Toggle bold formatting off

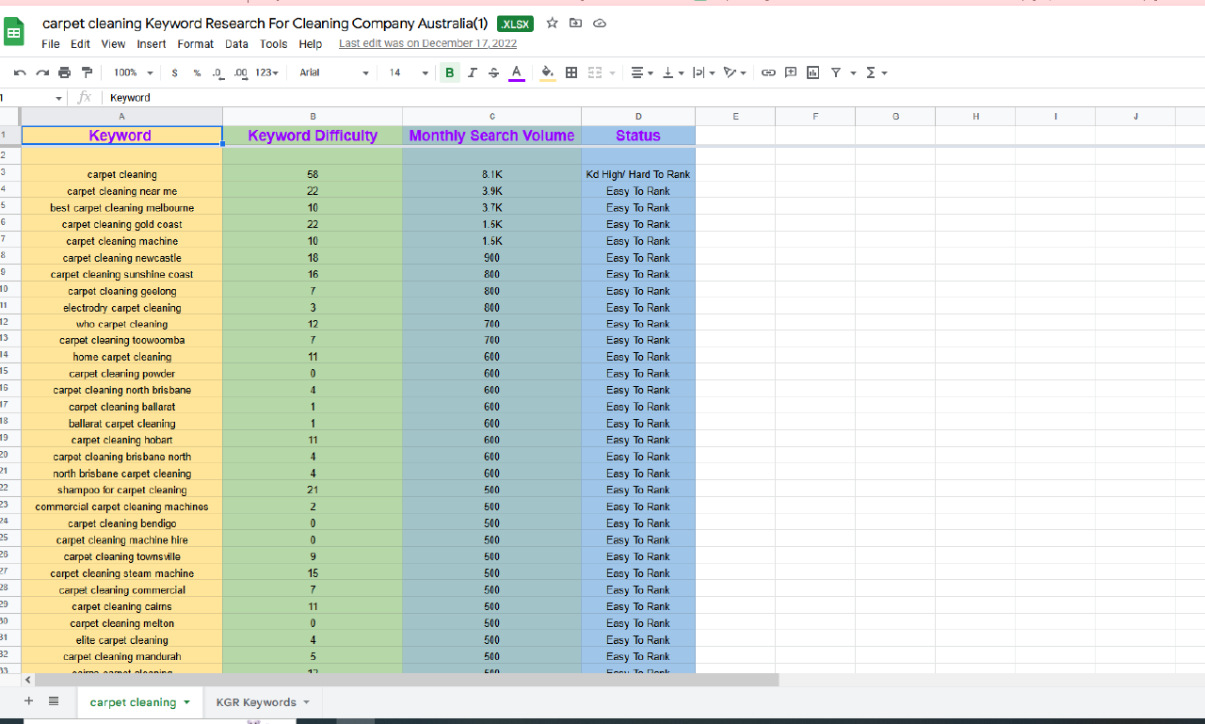[x=449, y=72]
